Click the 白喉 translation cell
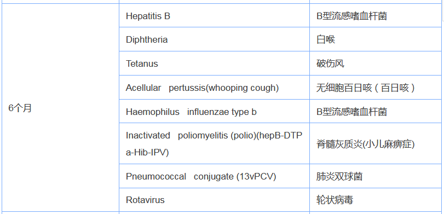 376,39
